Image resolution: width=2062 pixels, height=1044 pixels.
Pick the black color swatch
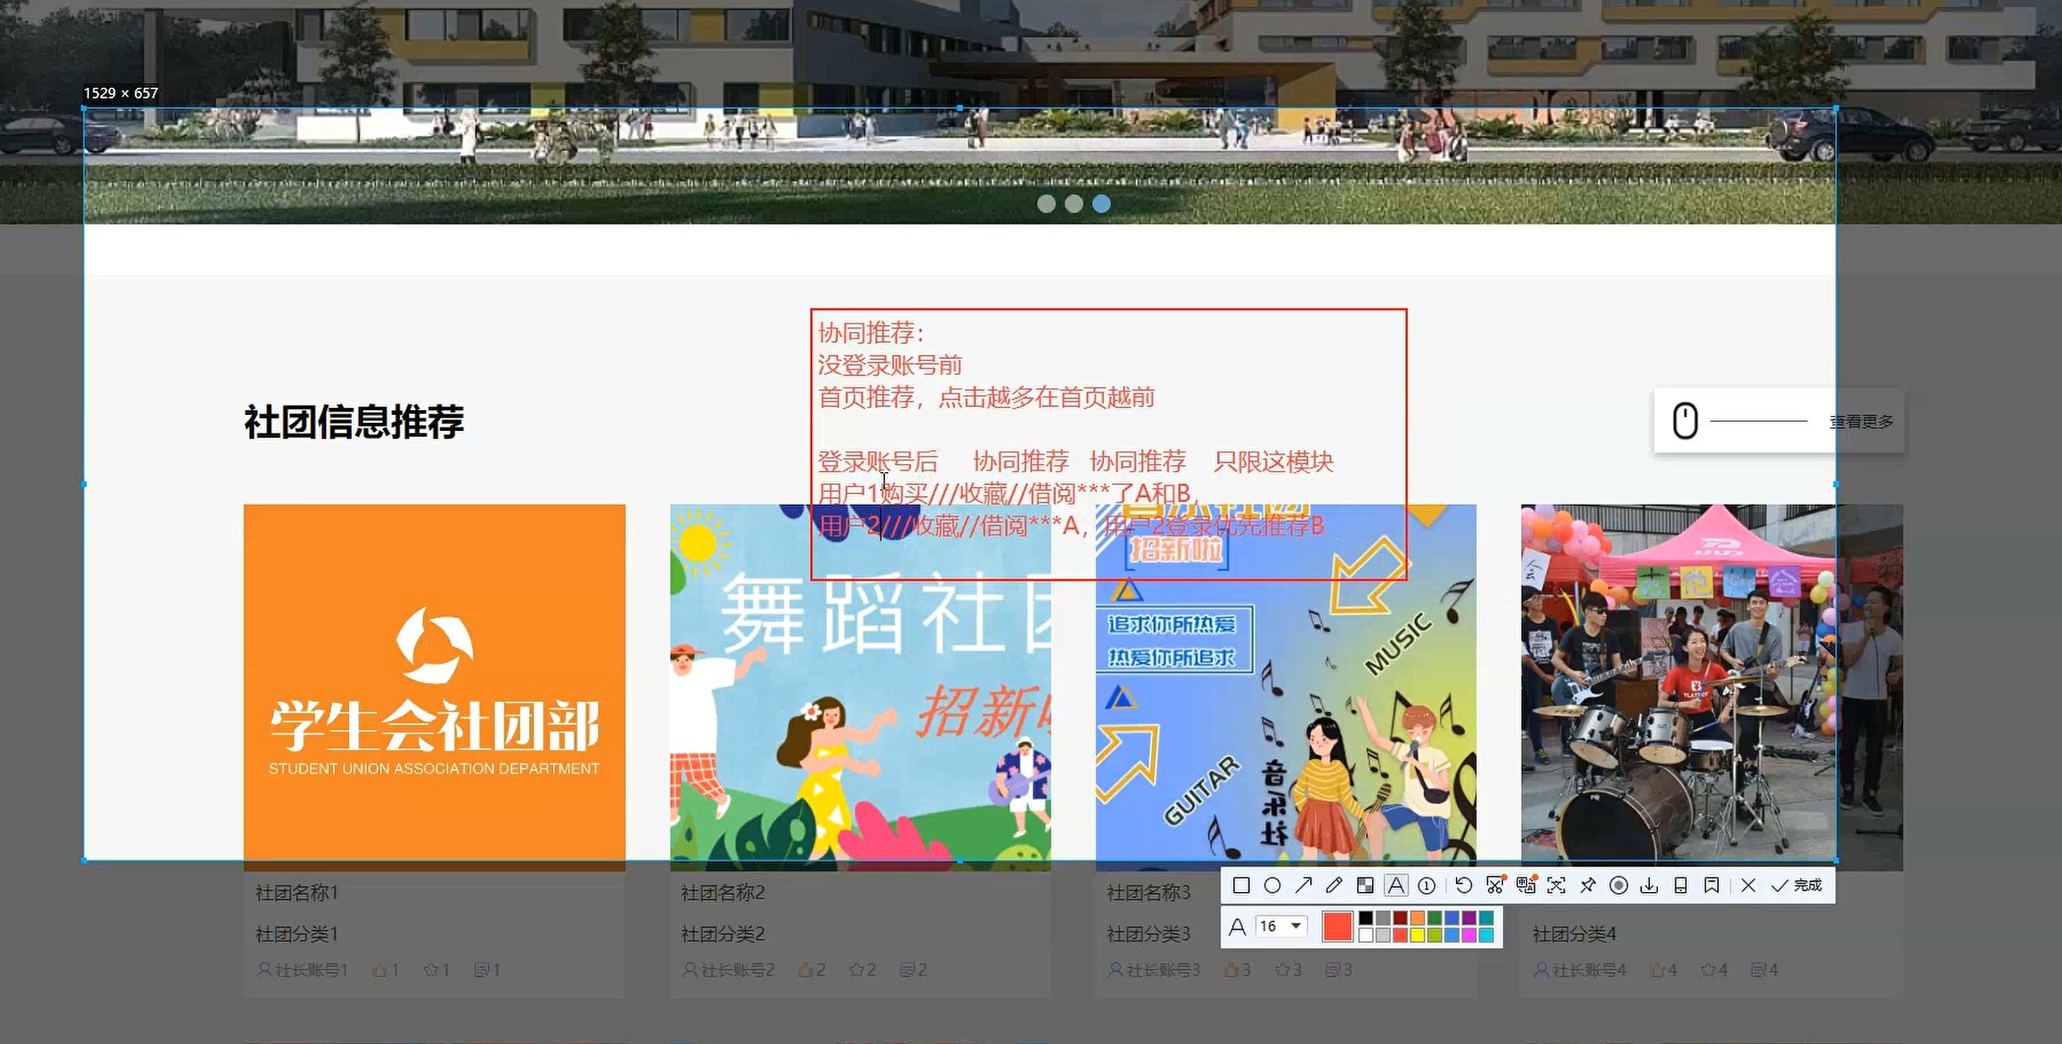(1366, 918)
